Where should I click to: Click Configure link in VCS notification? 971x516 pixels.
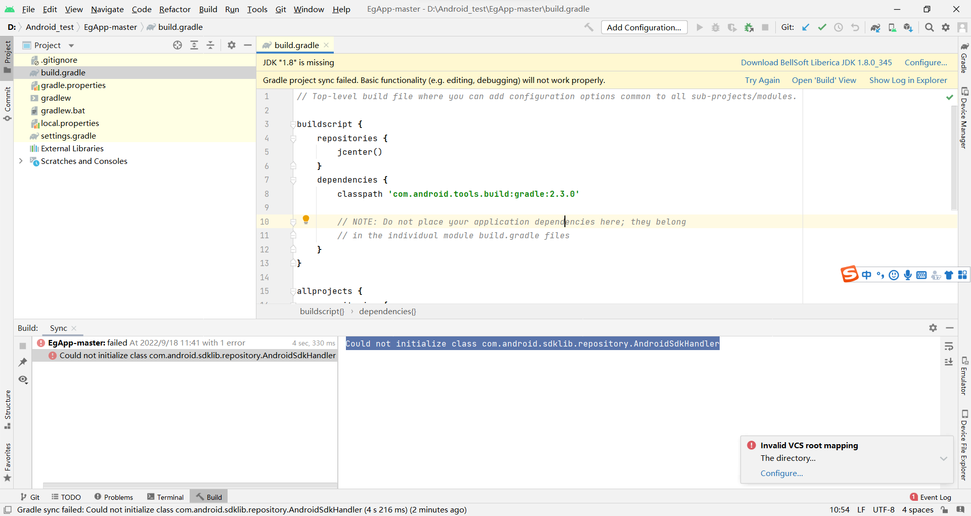[781, 473]
